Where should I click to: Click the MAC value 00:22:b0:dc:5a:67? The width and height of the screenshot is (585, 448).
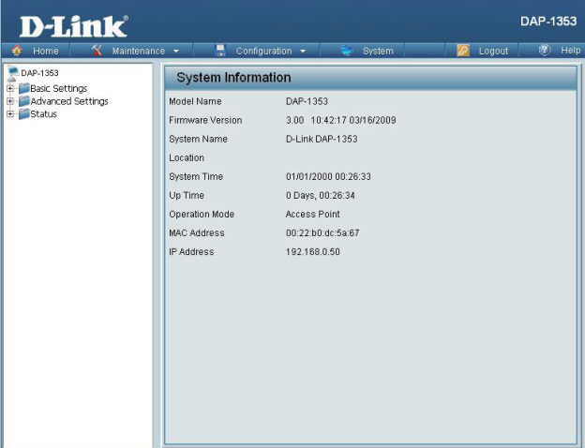click(322, 233)
